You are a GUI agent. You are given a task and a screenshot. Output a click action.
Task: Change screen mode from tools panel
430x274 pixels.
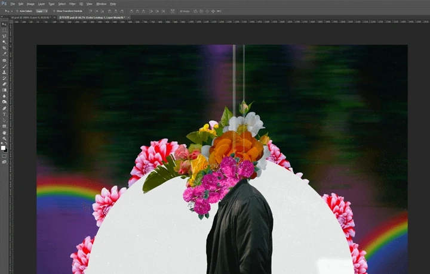click(x=4, y=162)
